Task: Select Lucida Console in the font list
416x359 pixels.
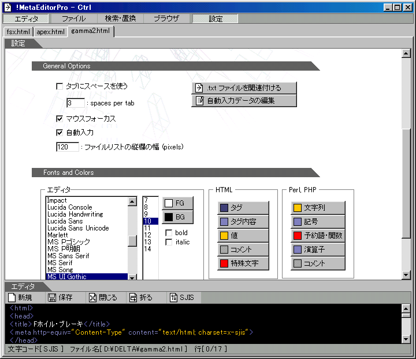Action: 70,207
